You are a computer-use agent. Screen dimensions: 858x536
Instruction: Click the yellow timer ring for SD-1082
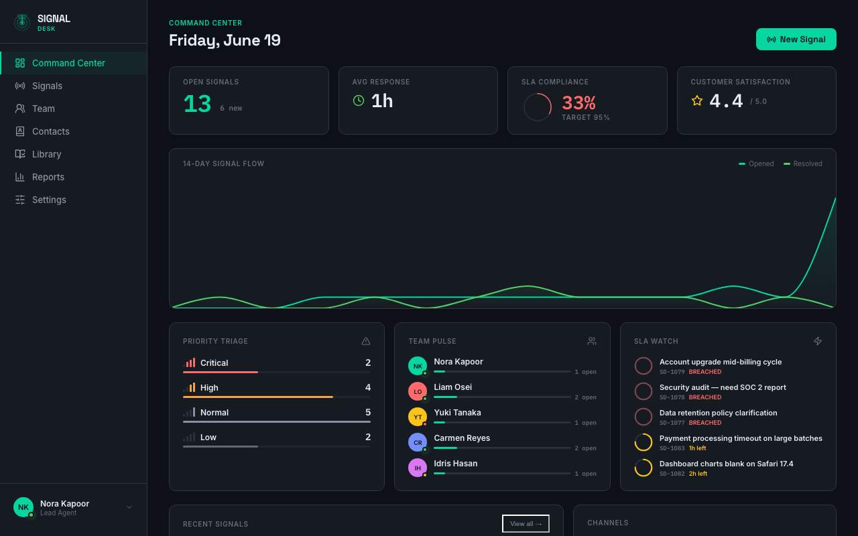click(643, 468)
